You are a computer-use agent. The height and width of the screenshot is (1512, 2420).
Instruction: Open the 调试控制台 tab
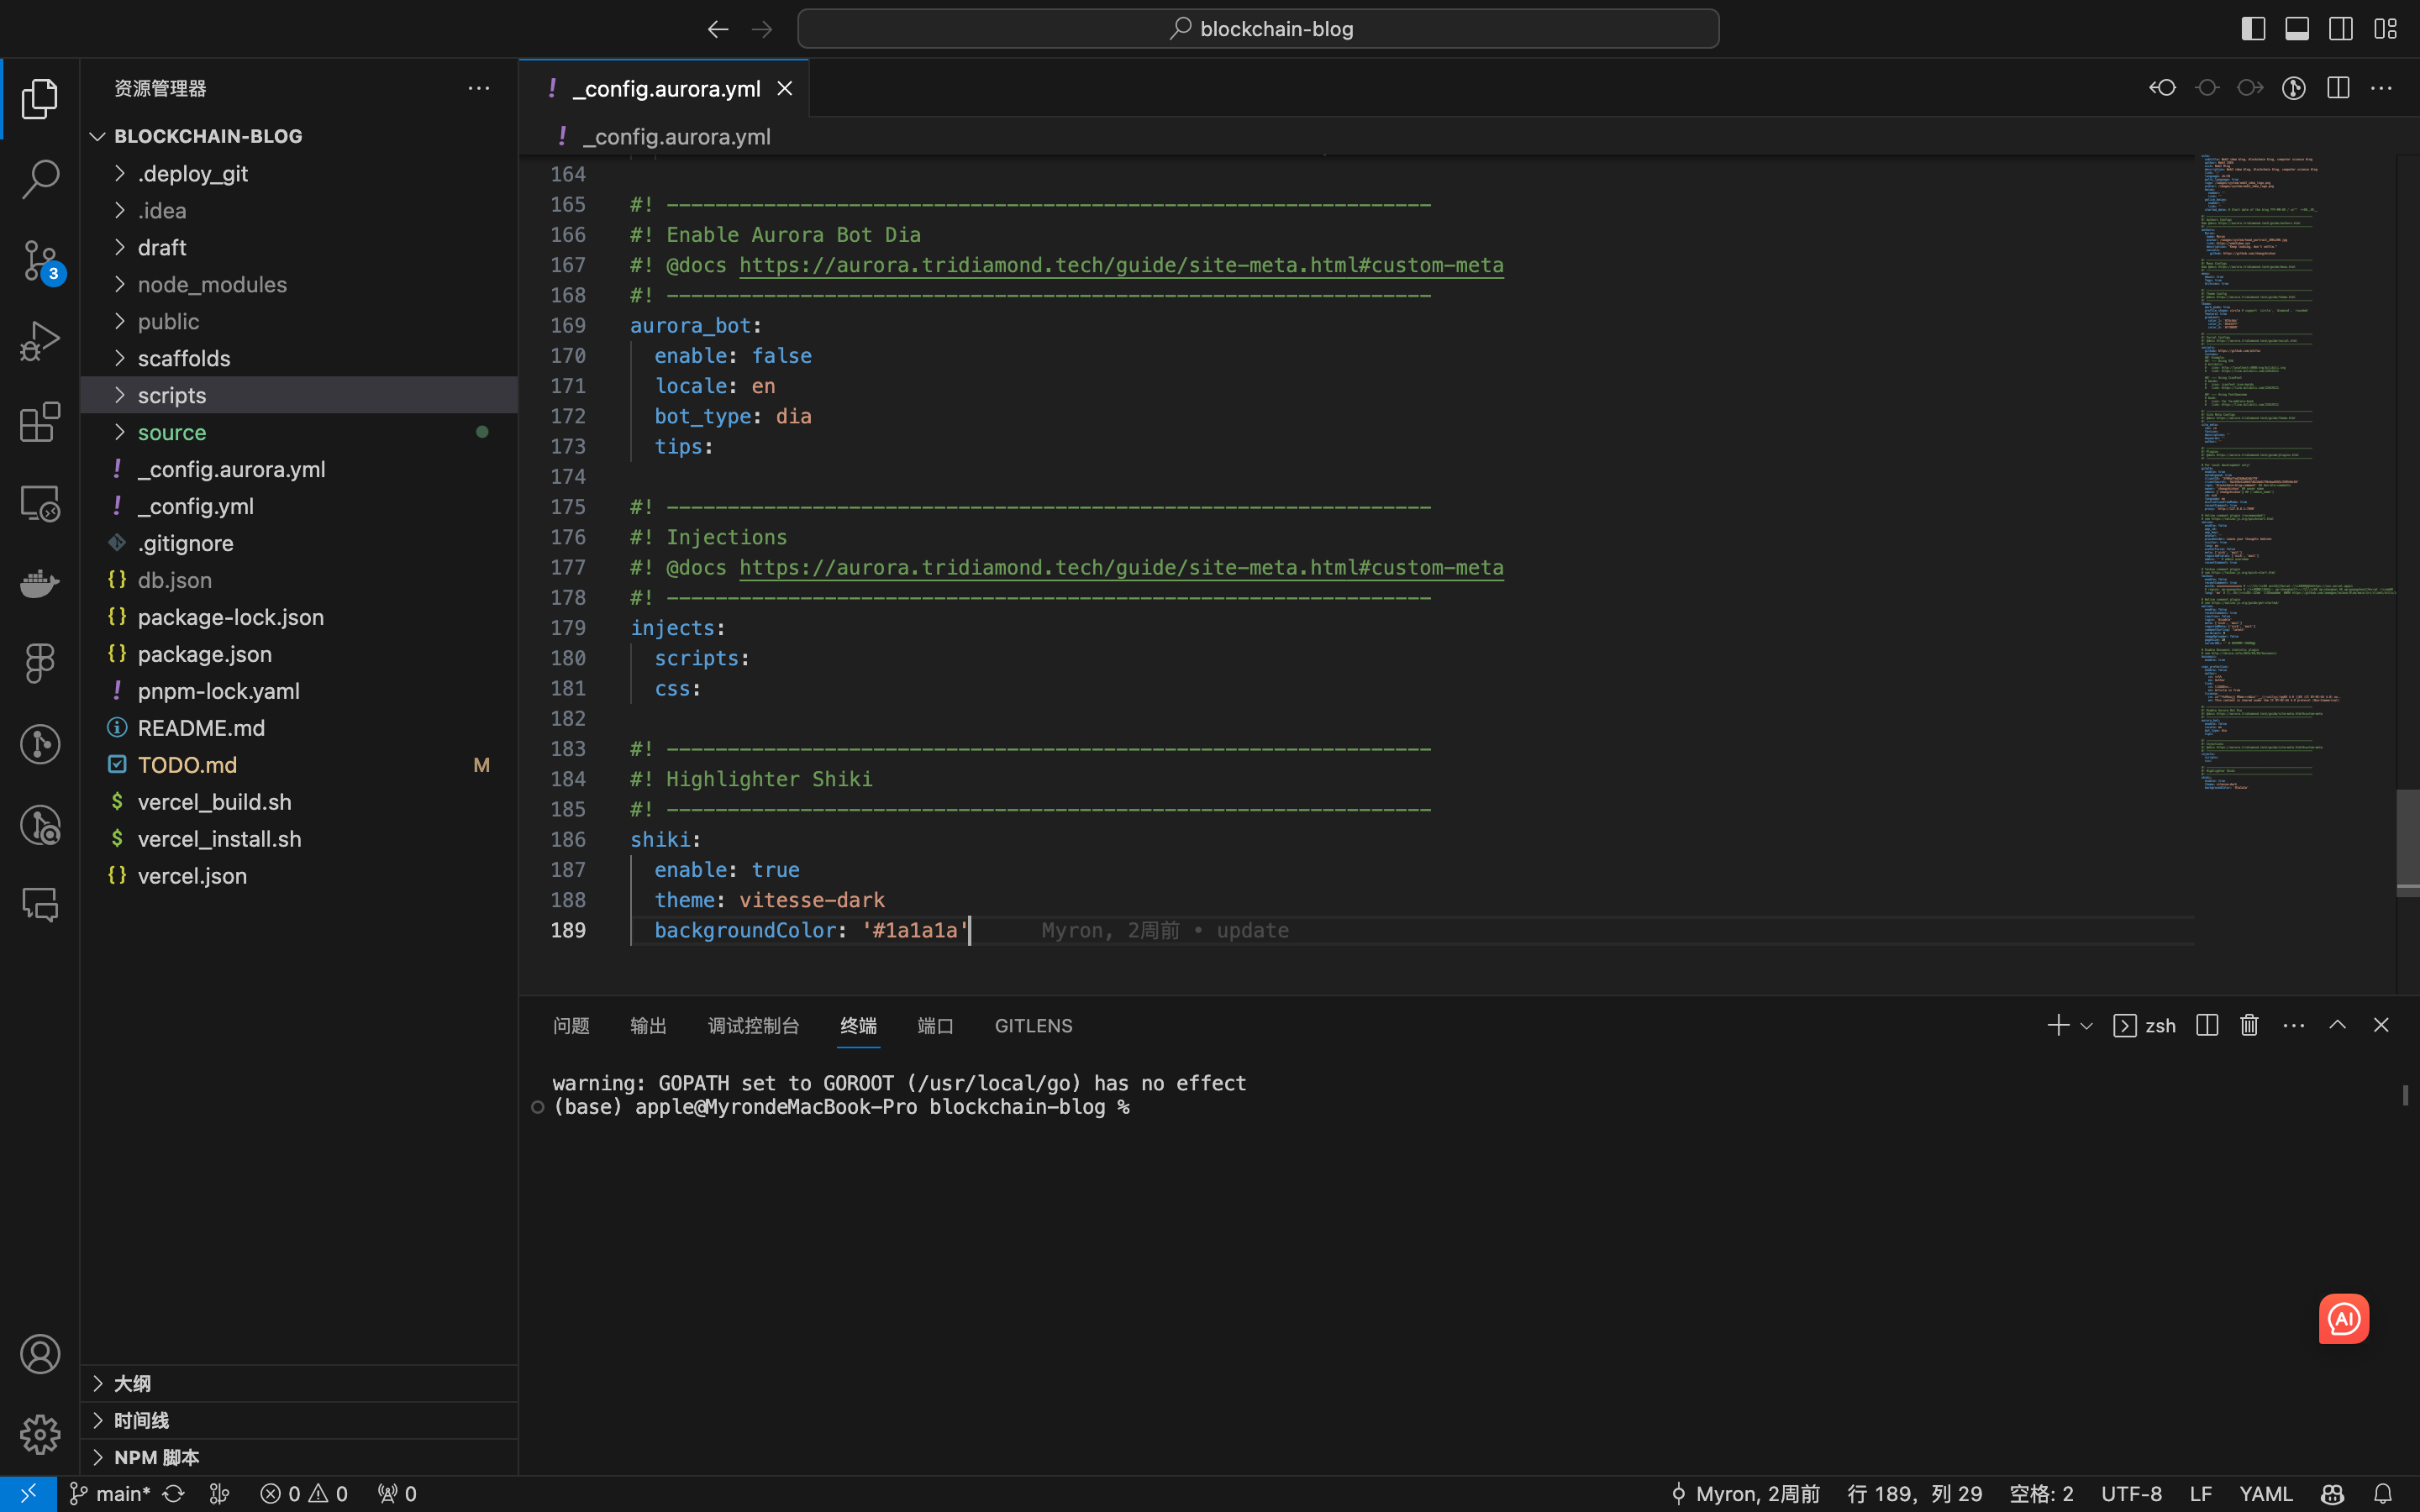[x=753, y=1025]
